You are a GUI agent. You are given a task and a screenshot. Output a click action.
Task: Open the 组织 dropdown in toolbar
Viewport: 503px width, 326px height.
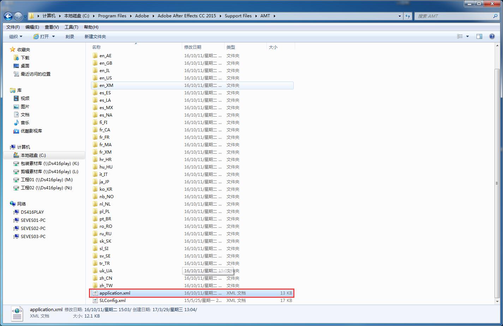click(x=16, y=36)
